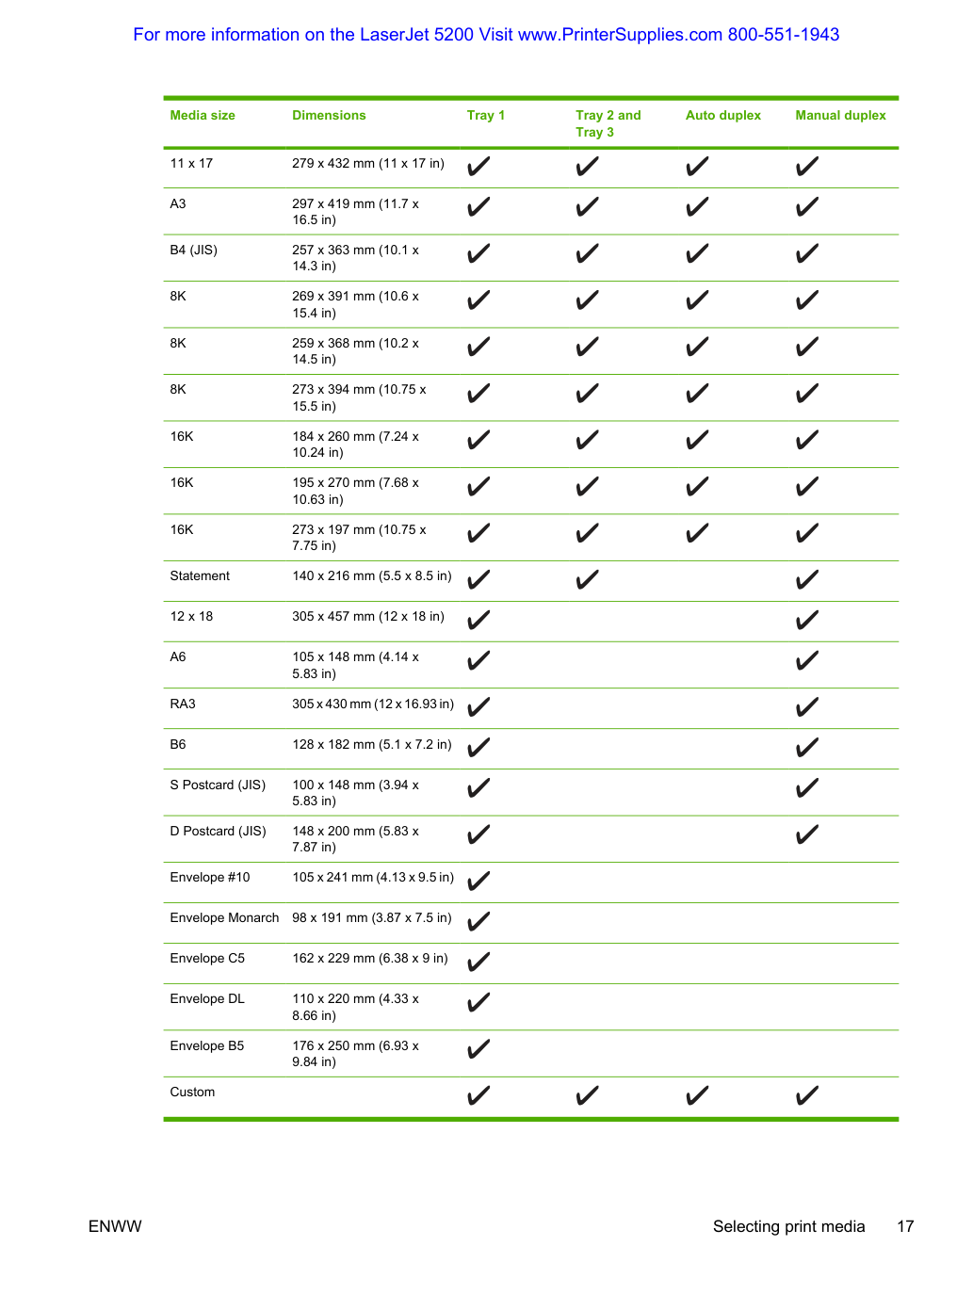Click the Selecting print media footer text
Viewport: 973px width, 1295px height.
pos(788,1226)
